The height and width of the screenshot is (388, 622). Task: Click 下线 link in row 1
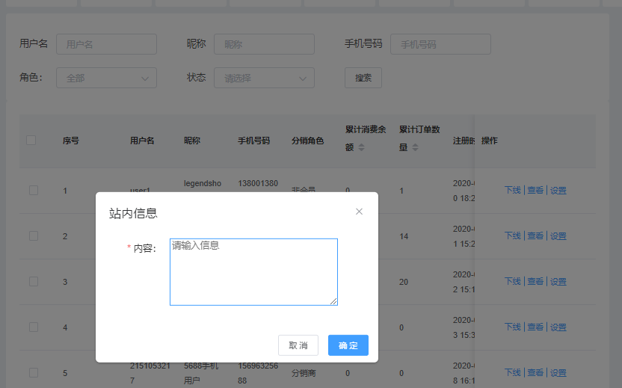click(x=512, y=191)
